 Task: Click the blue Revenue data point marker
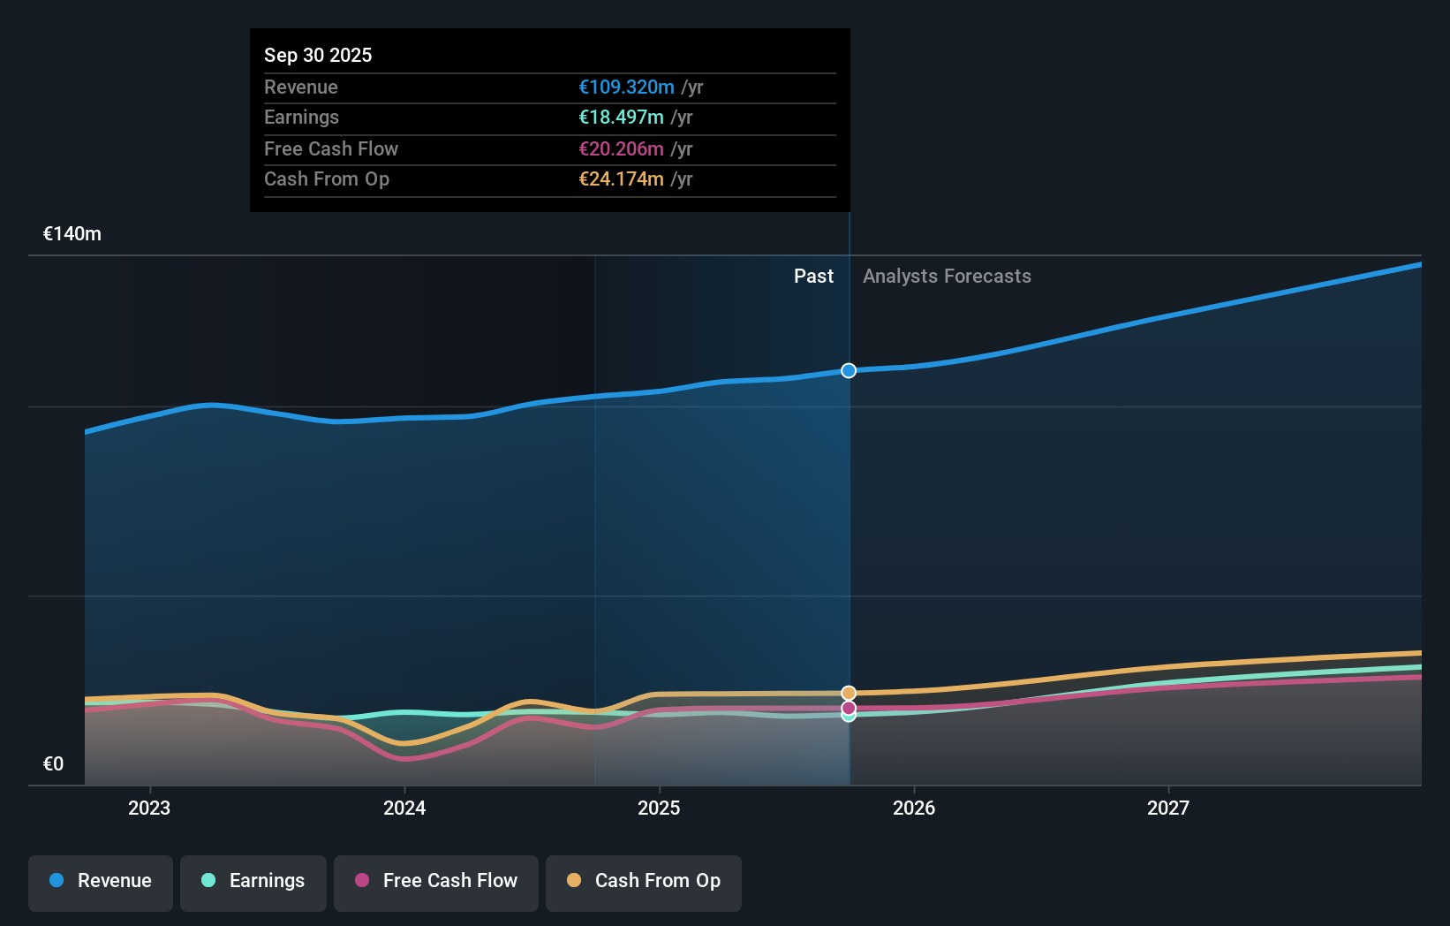point(849,371)
